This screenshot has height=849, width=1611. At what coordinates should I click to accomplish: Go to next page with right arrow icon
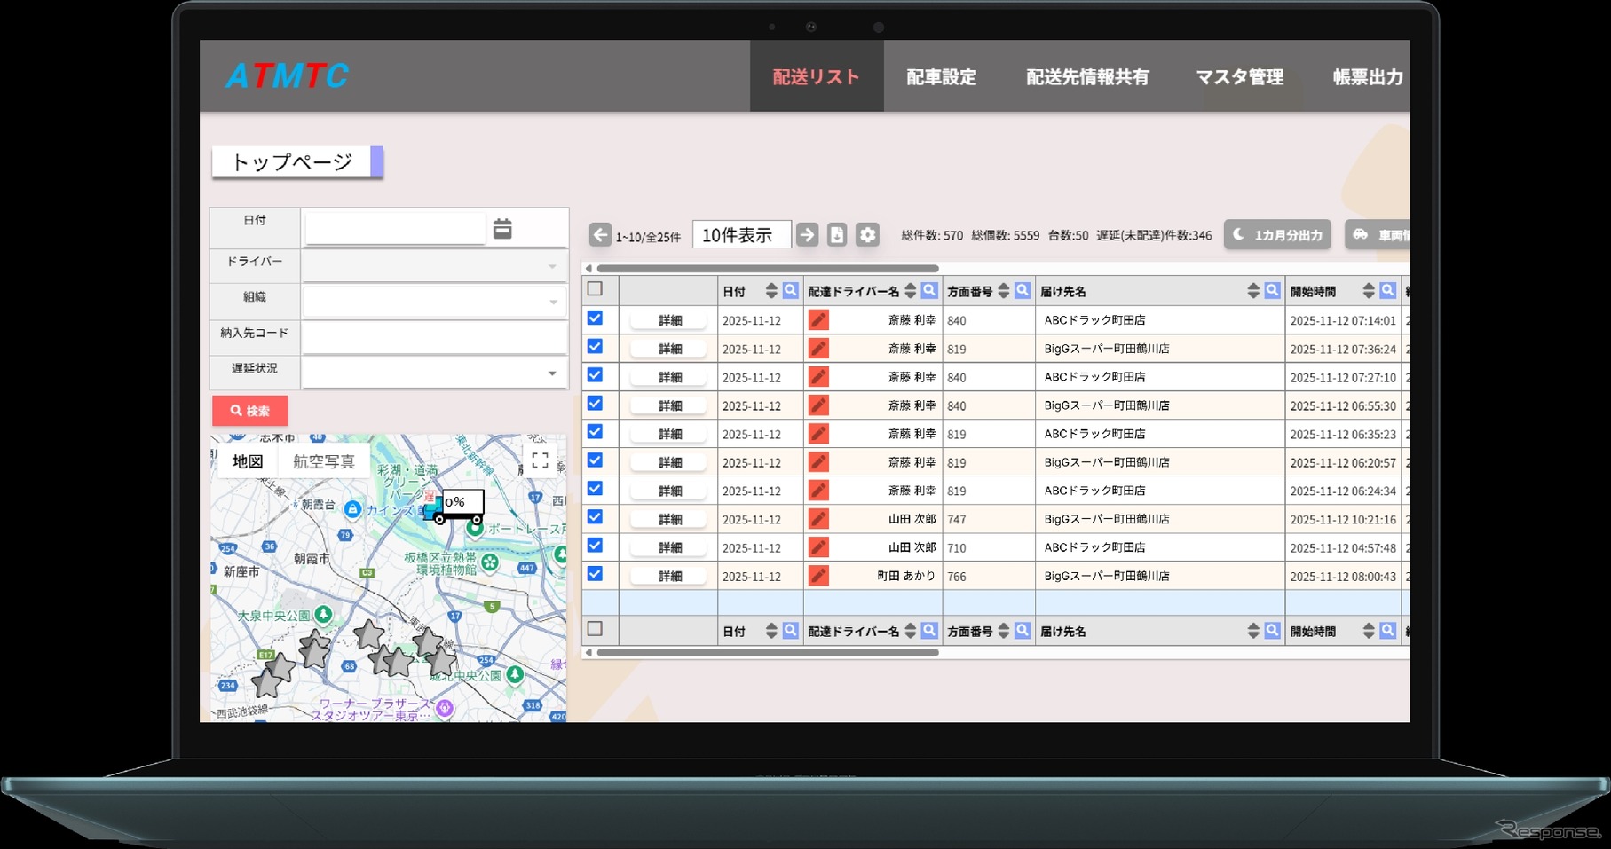click(806, 234)
